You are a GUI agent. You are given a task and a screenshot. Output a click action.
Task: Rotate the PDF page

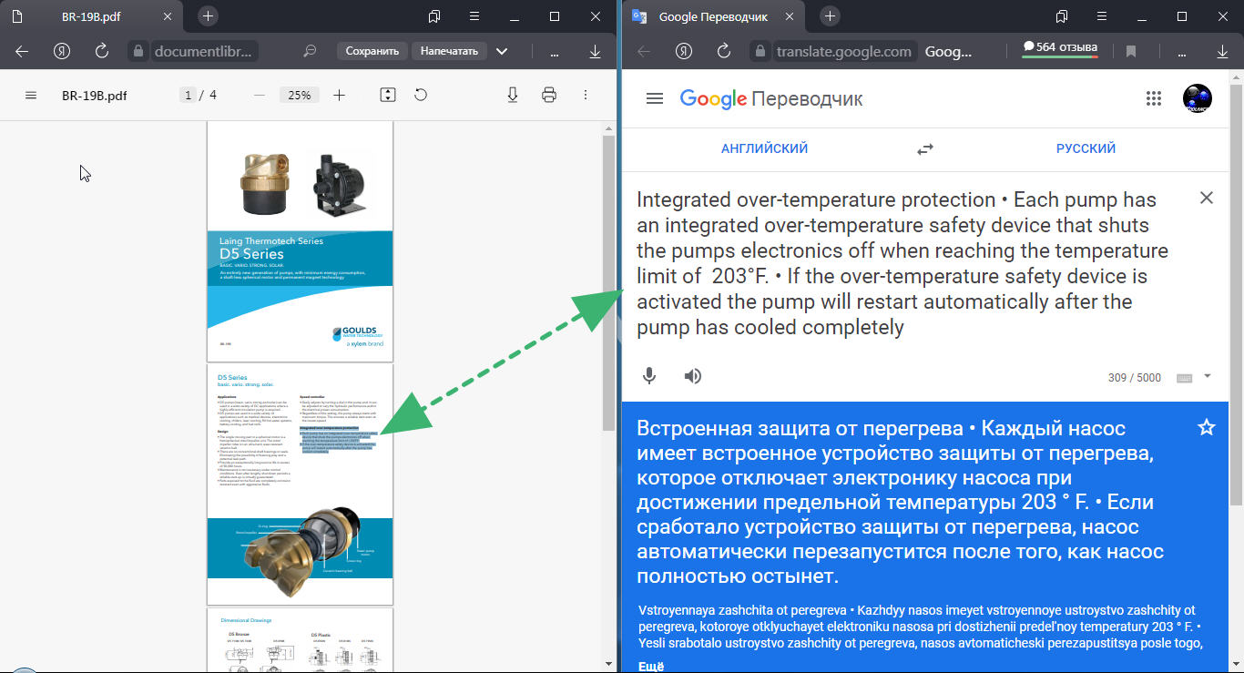pyautogui.click(x=421, y=95)
